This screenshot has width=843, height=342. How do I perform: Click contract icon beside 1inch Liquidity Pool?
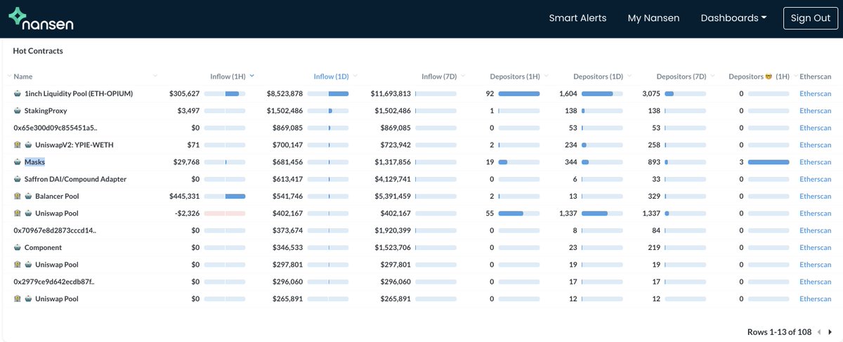tap(18, 93)
